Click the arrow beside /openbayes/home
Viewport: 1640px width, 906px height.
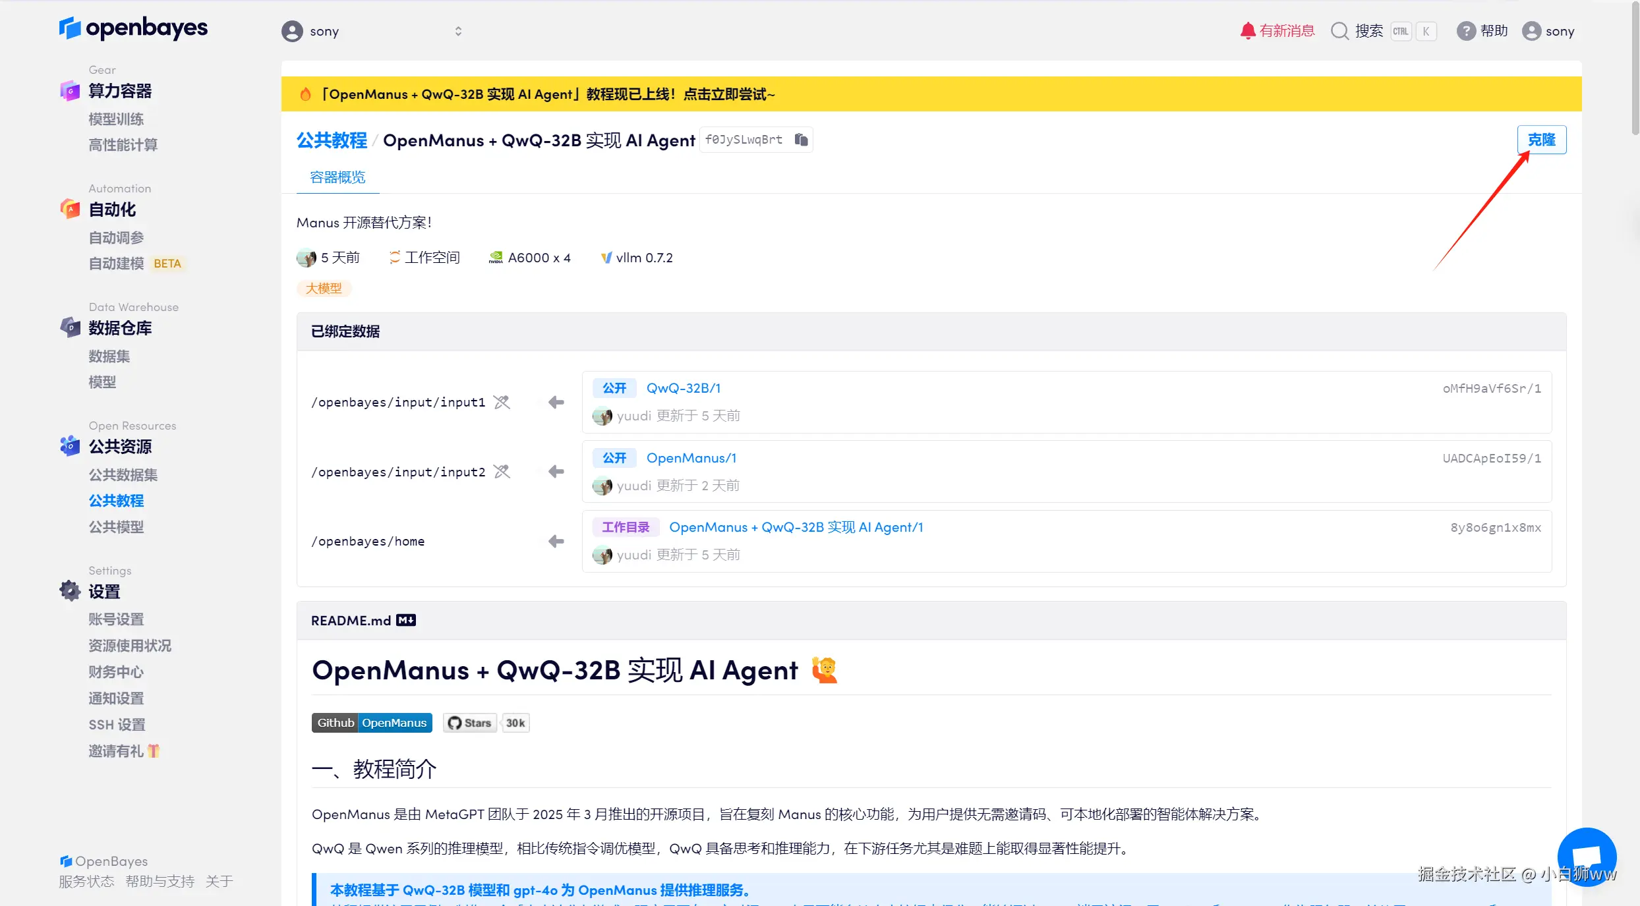[x=556, y=541]
